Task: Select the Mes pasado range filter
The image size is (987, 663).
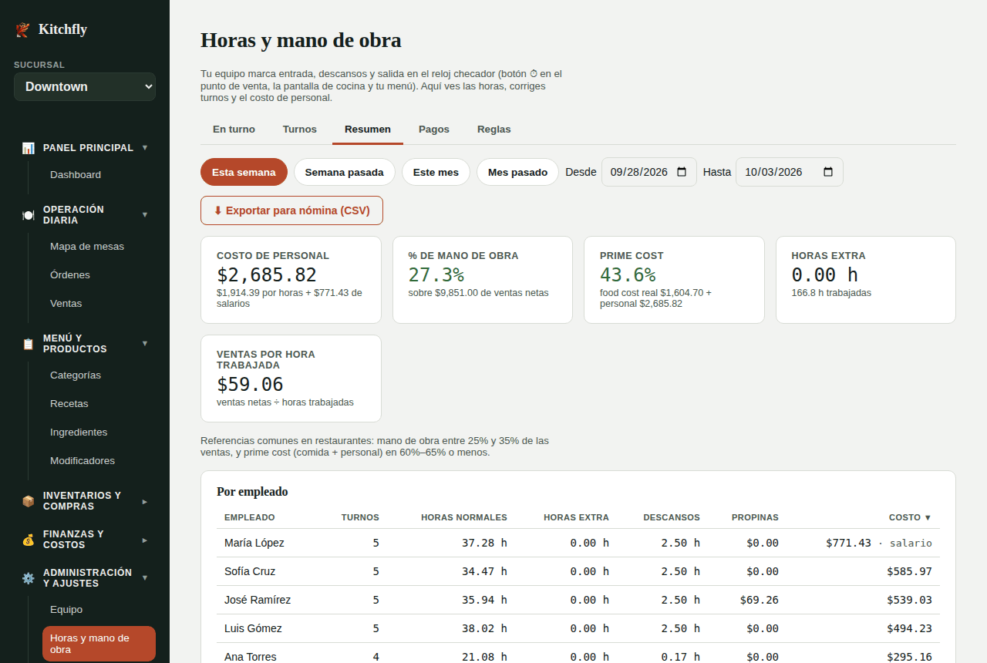Action: pos(517,172)
